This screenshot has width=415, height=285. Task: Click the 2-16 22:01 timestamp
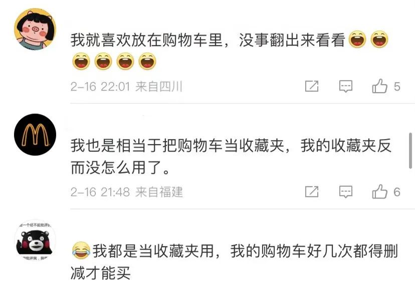click(100, 86)
